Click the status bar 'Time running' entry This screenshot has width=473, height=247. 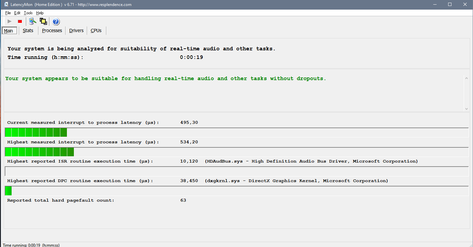click(31, 245)
